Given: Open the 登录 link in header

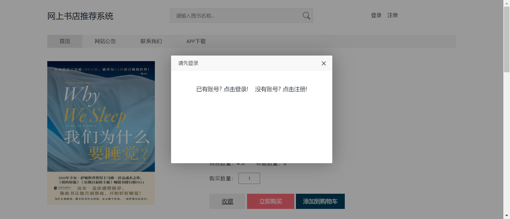Looking at the screenshot, I should (x=376, y=15).
